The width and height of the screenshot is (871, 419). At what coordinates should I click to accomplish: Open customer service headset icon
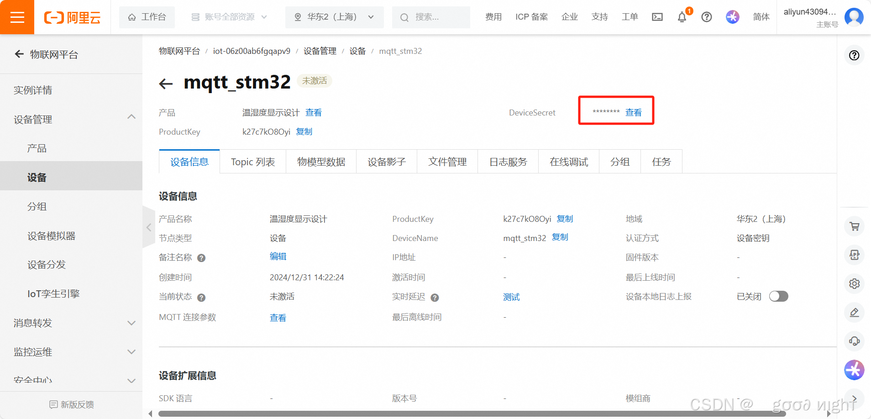point(854,341)
